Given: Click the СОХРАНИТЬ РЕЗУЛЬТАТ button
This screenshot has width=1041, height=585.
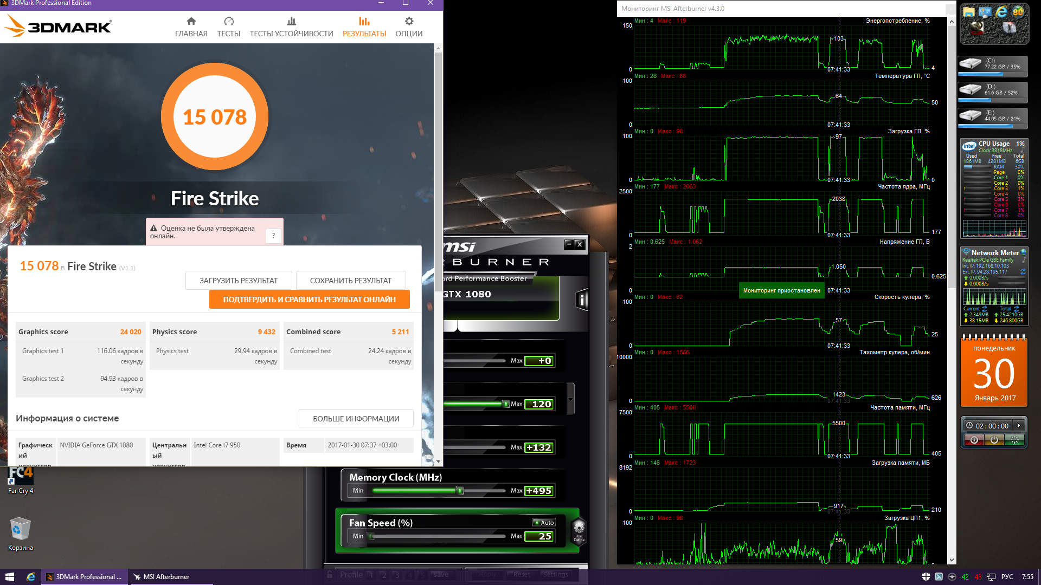Looking at the screenshot, I should [350, 281].
